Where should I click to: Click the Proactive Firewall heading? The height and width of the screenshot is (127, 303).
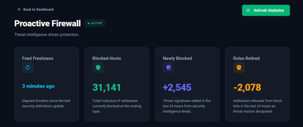point(48,24)
